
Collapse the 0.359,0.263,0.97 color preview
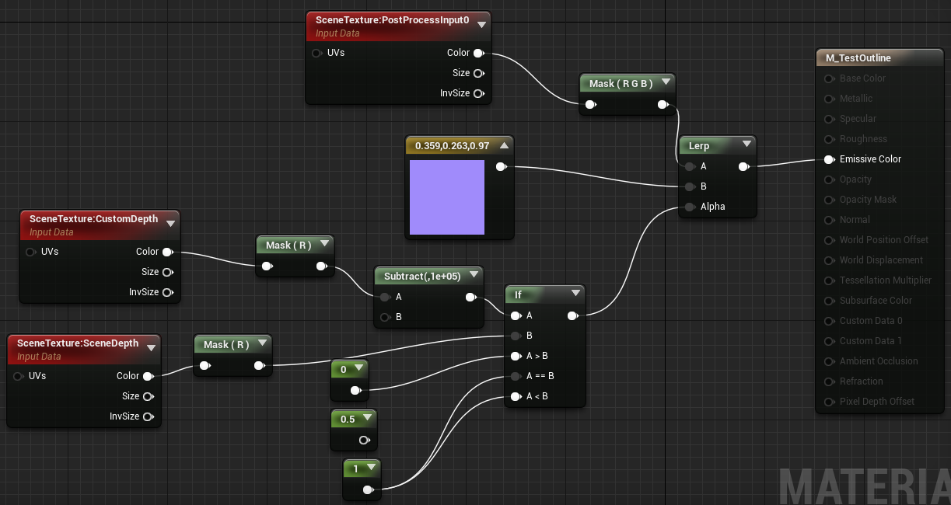504,145
